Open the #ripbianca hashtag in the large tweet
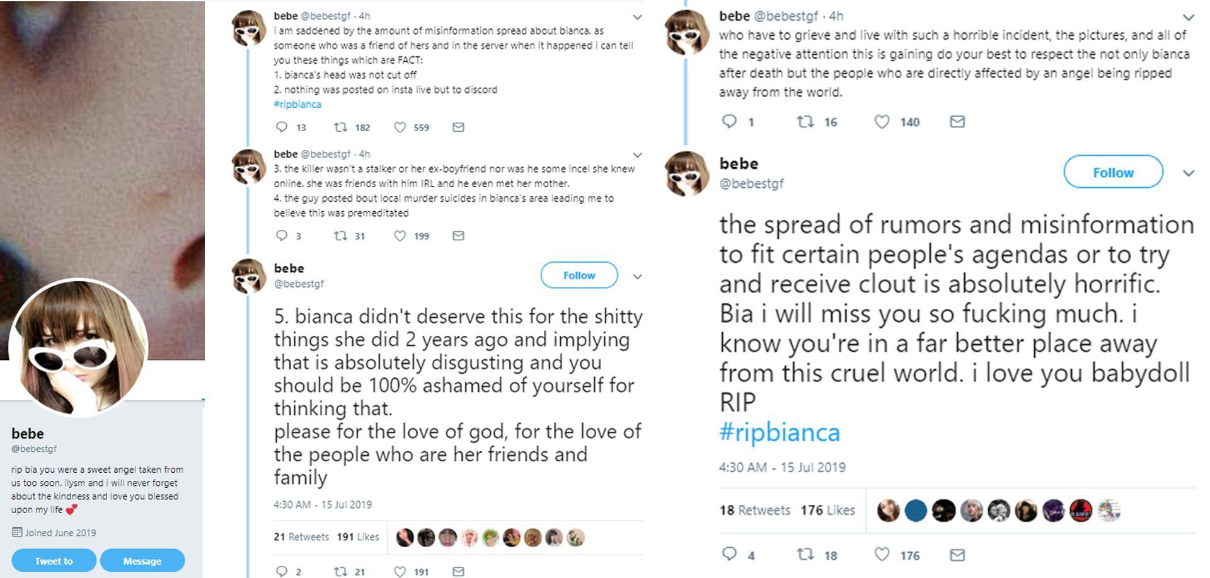 point(780,432)
